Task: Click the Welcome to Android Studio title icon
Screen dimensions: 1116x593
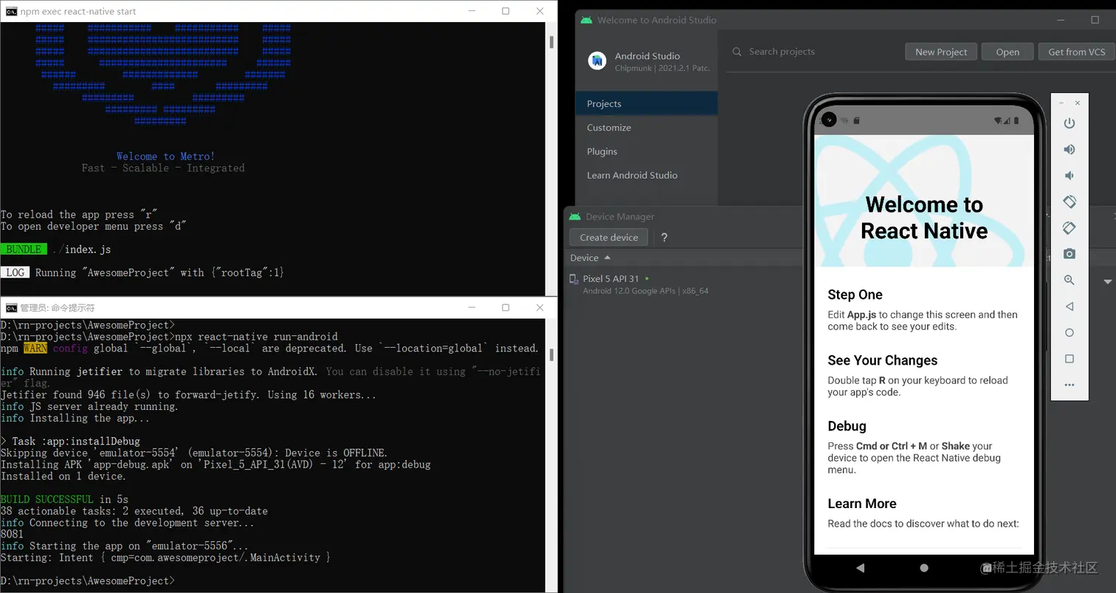Action: pos(587,20)
